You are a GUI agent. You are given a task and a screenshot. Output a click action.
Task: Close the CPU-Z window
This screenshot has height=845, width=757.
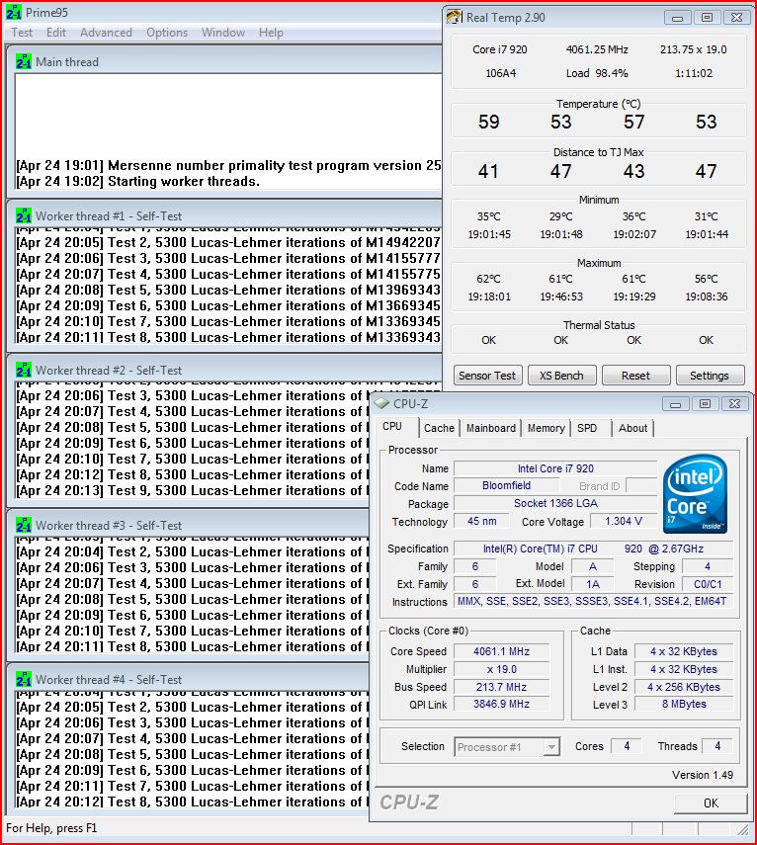coord(734,404)
